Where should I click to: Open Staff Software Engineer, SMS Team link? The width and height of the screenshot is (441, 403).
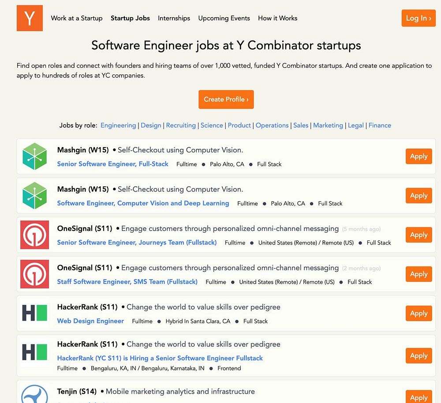pos(127,281)
